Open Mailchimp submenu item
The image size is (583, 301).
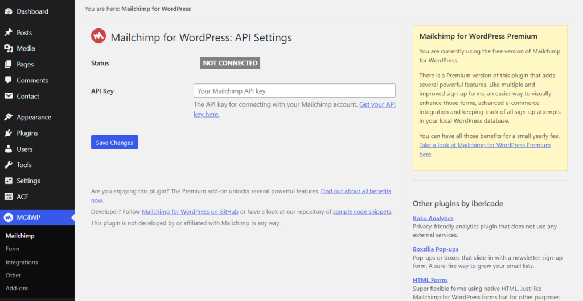(x=20, y=236)
